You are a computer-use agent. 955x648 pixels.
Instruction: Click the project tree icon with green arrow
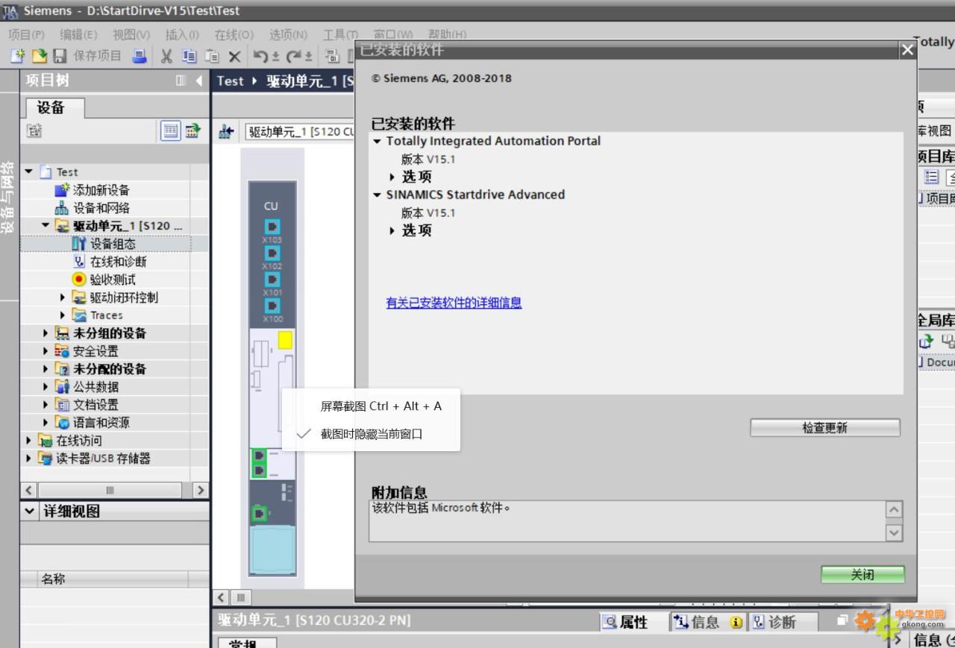(x=192, y=131)
